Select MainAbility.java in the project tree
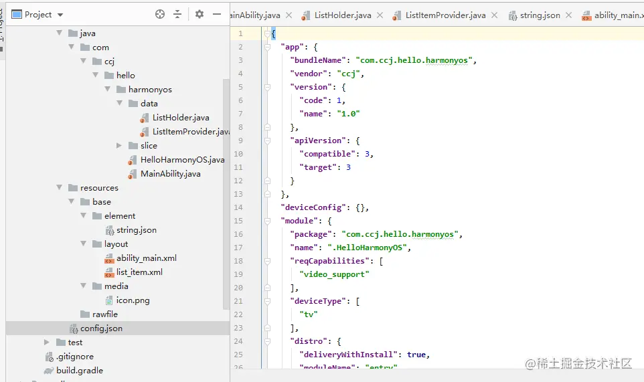Viewport: 644px width, 382px height. pos(171,173)
